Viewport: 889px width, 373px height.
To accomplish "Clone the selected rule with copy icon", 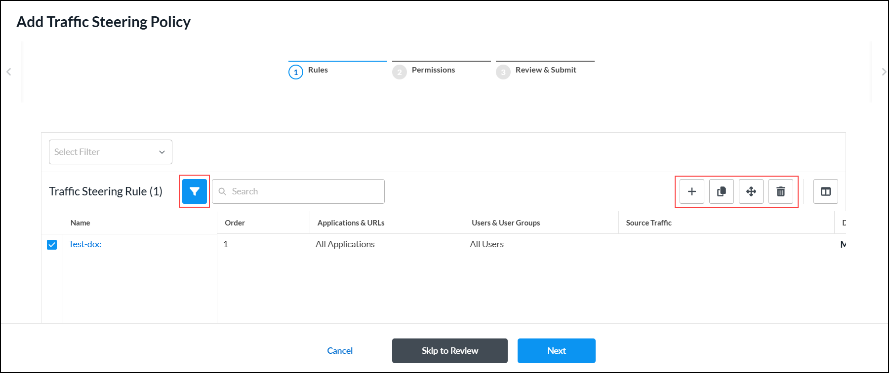I will coord(722,191).
